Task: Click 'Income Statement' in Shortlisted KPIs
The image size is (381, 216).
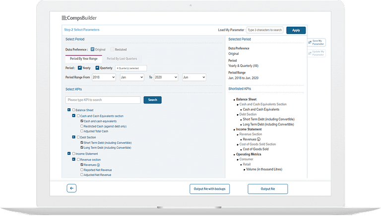Action: coord(249,130)
